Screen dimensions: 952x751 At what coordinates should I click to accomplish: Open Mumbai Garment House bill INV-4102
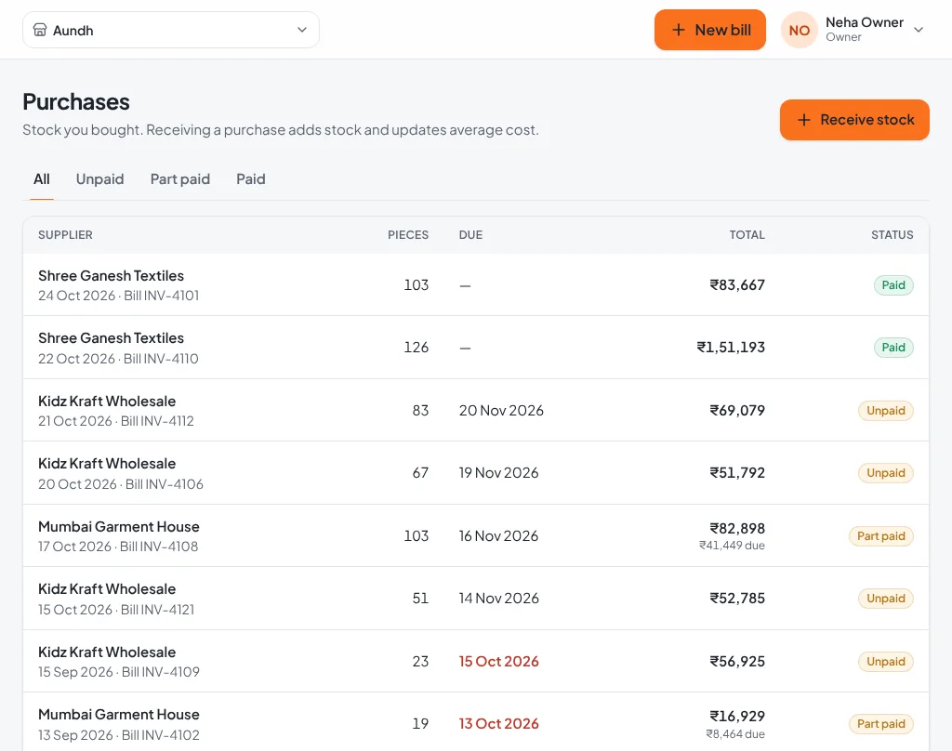[x=476, y=722]
